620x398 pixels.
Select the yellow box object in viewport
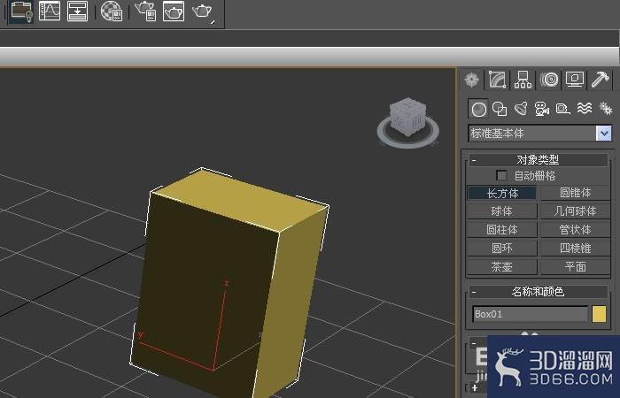point(228,284)
